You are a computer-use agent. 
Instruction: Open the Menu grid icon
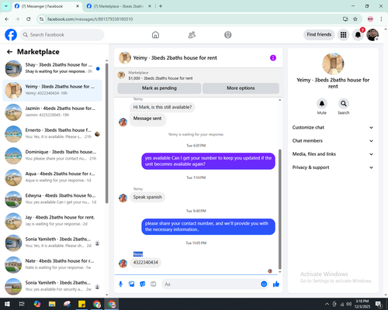point(343,35)
